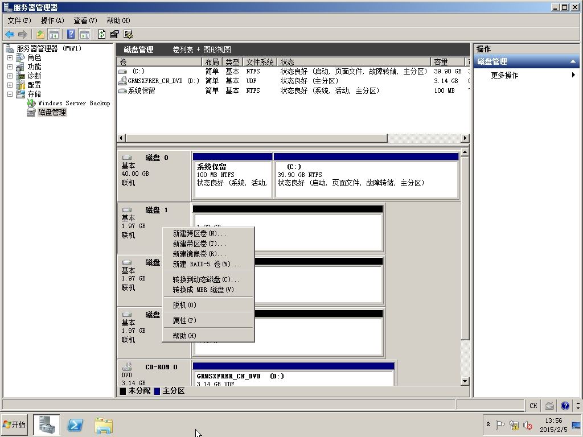Image resolution: width=583 pixels, height=437 pixels.
Task: Click the Forward arrow toolbar icon
Action: 23,35
